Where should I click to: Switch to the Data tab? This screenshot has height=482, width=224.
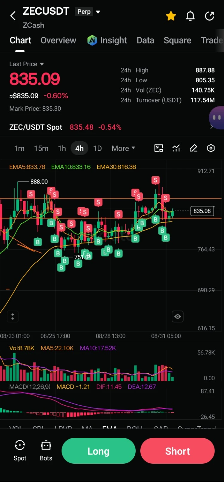click(x=145, y=40)
